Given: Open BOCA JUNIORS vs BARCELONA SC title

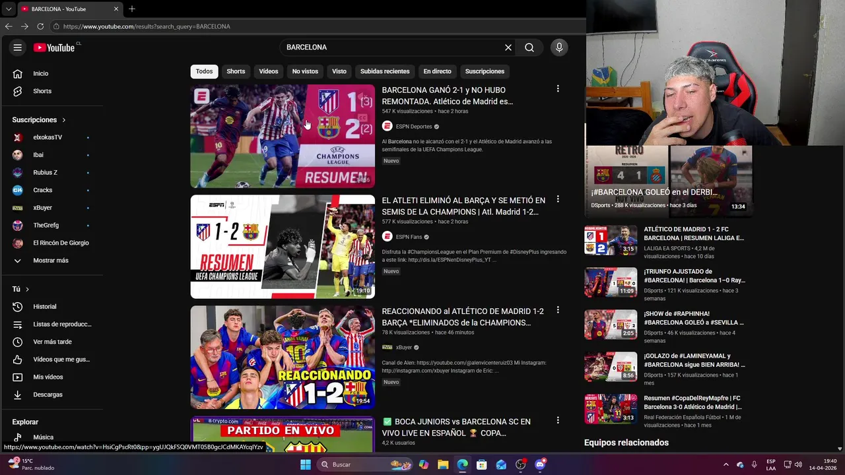Looking at the screenshot, I should click(456, 427).
